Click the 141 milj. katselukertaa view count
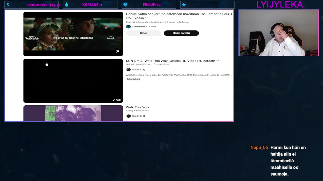This screenshot has height=181, width=323. (138, 64)
